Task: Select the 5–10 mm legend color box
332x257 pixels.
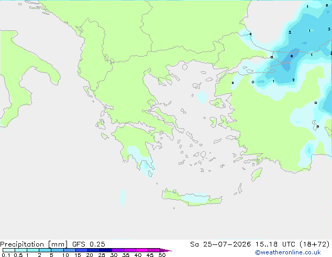Action: (x=57, y=250)
